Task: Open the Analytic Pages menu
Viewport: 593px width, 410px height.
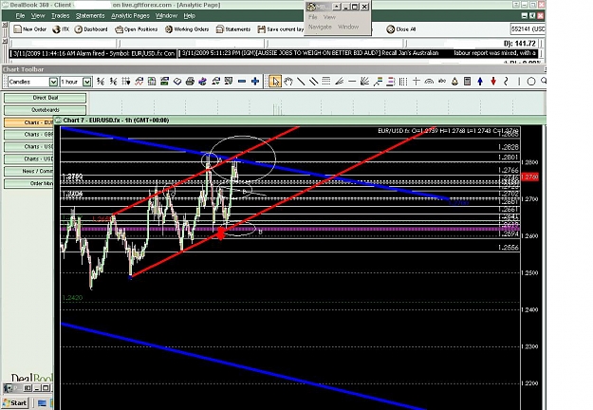Action: pos(130,16)
